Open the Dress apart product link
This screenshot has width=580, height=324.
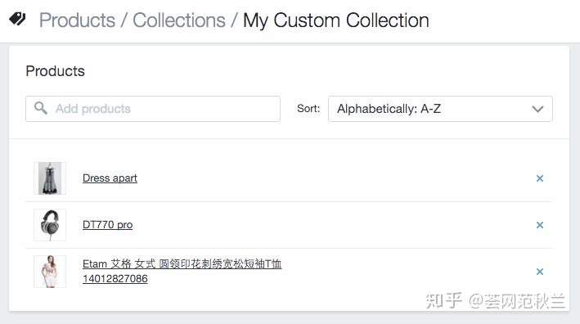click(x=110, y=178)
